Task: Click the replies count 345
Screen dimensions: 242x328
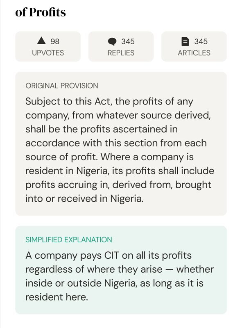Action: coord(128,41)
